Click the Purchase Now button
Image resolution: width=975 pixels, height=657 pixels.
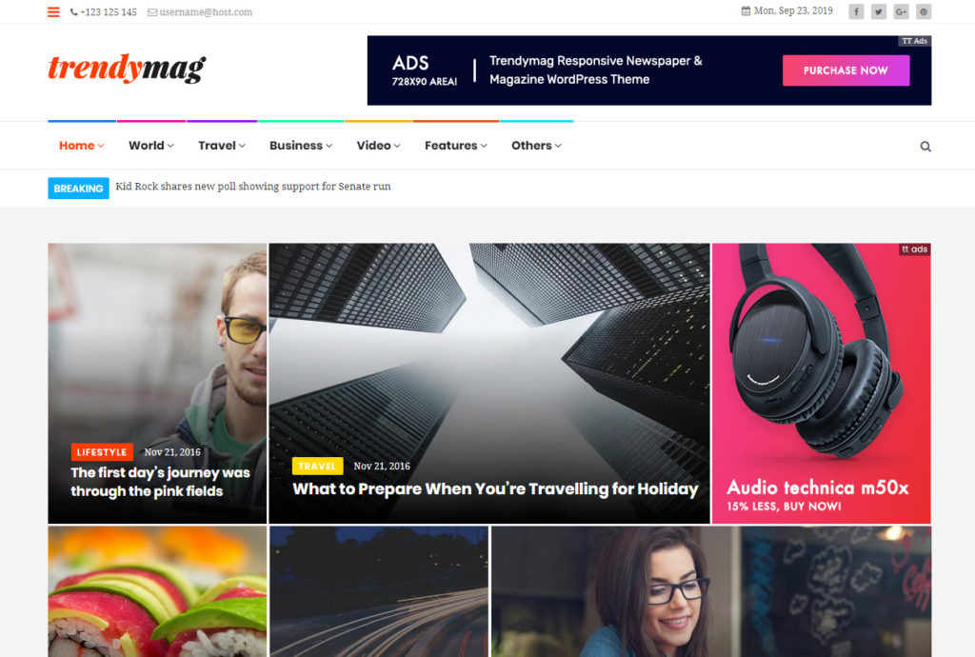[x=846, y=70]
